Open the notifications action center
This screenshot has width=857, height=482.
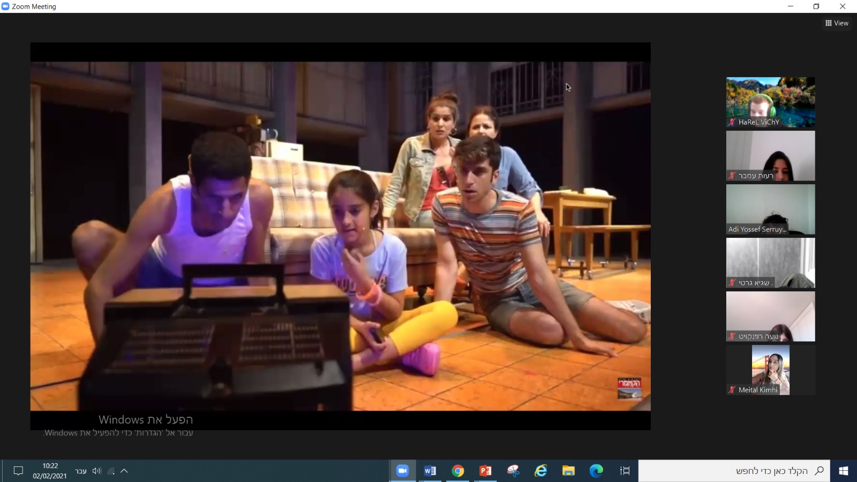18,471
